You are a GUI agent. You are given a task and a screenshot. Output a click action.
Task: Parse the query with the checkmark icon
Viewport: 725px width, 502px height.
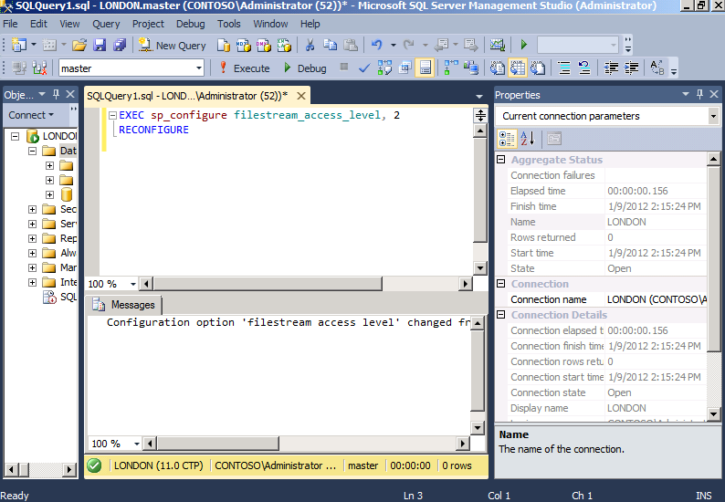(364, 68)
